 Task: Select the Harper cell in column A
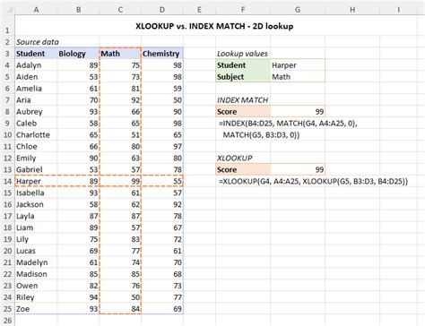point(36,181)
